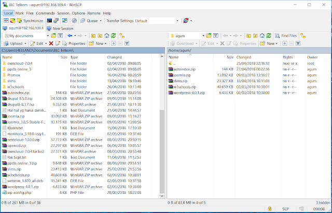Click the lock encryption icon in status bar

click(270, 209)
